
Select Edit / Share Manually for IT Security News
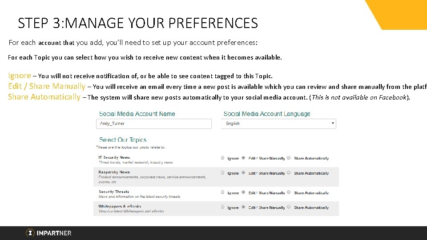coord(243,158)
